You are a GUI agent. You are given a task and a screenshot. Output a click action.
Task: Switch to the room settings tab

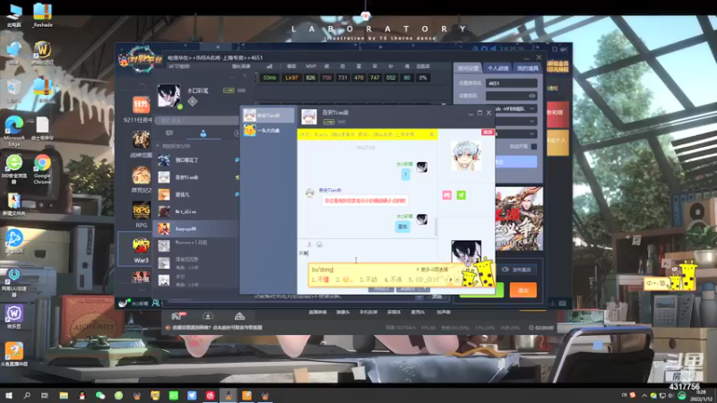pyautogui.click(x=468, y=68)
